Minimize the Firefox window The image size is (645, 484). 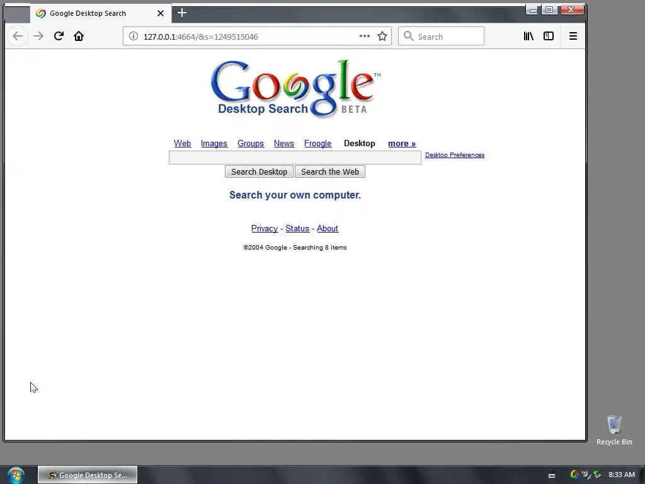[x=533, y=10]
